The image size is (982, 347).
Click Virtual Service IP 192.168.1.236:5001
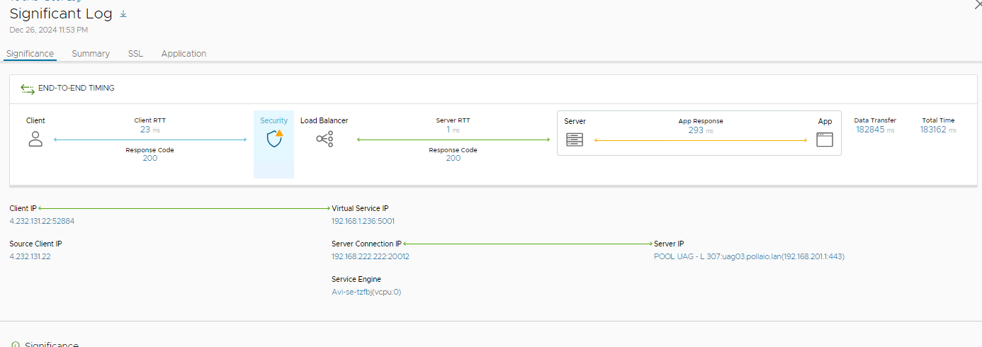[363, 221]
